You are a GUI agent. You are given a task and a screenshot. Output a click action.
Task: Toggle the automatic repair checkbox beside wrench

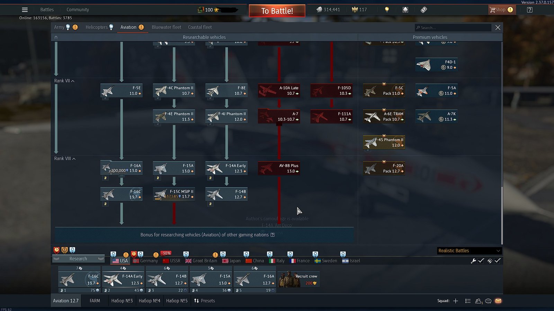point(481,261)
